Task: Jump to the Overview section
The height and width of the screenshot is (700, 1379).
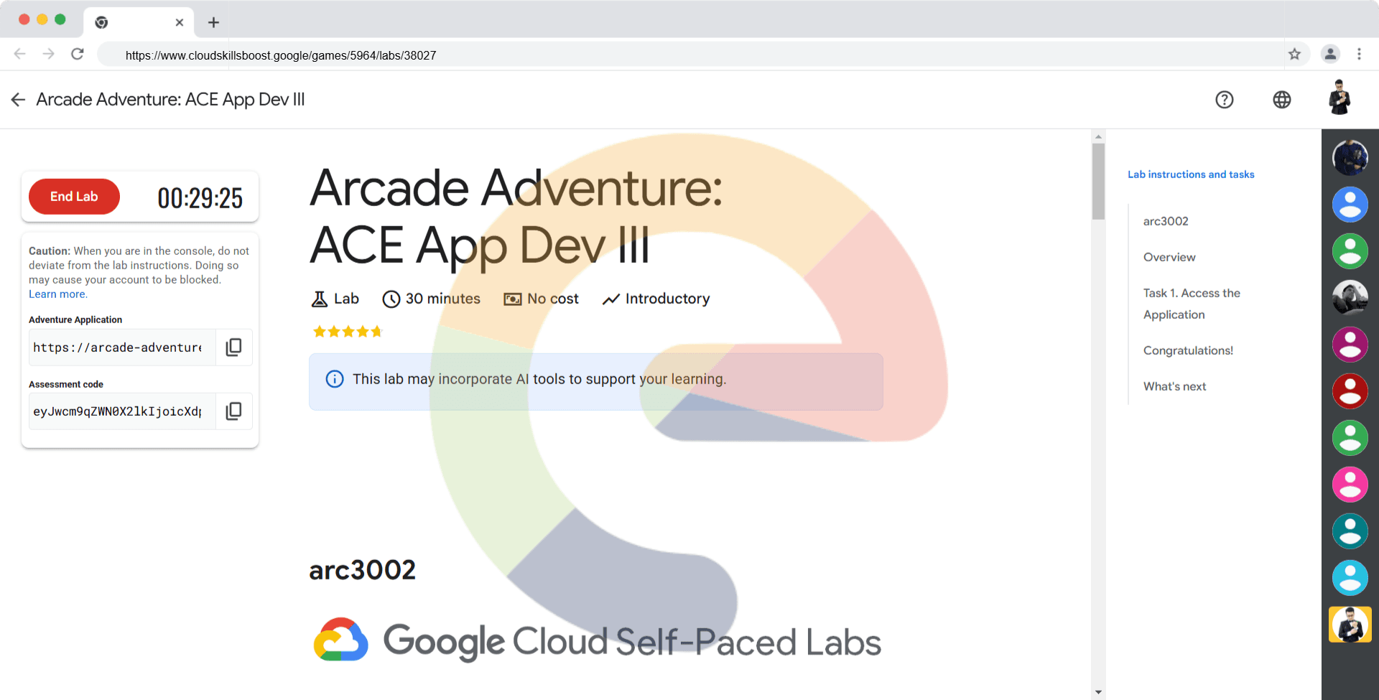Action: (1169, 257)
